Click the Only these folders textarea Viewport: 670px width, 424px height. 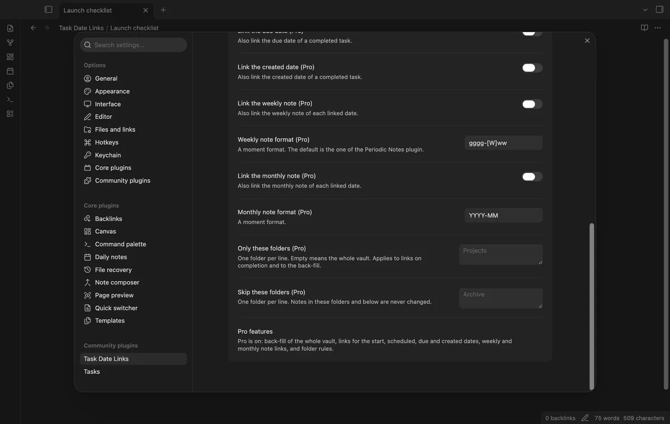(x=501, y=254)
